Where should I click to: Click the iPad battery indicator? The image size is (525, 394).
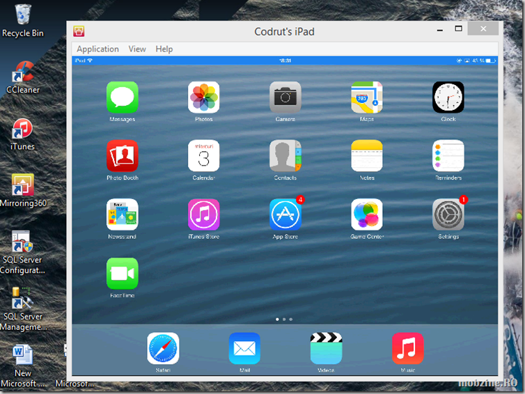coord(490,61)
